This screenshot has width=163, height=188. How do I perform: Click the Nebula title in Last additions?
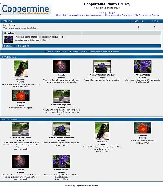pyautogui.click(x=20, y=170)
